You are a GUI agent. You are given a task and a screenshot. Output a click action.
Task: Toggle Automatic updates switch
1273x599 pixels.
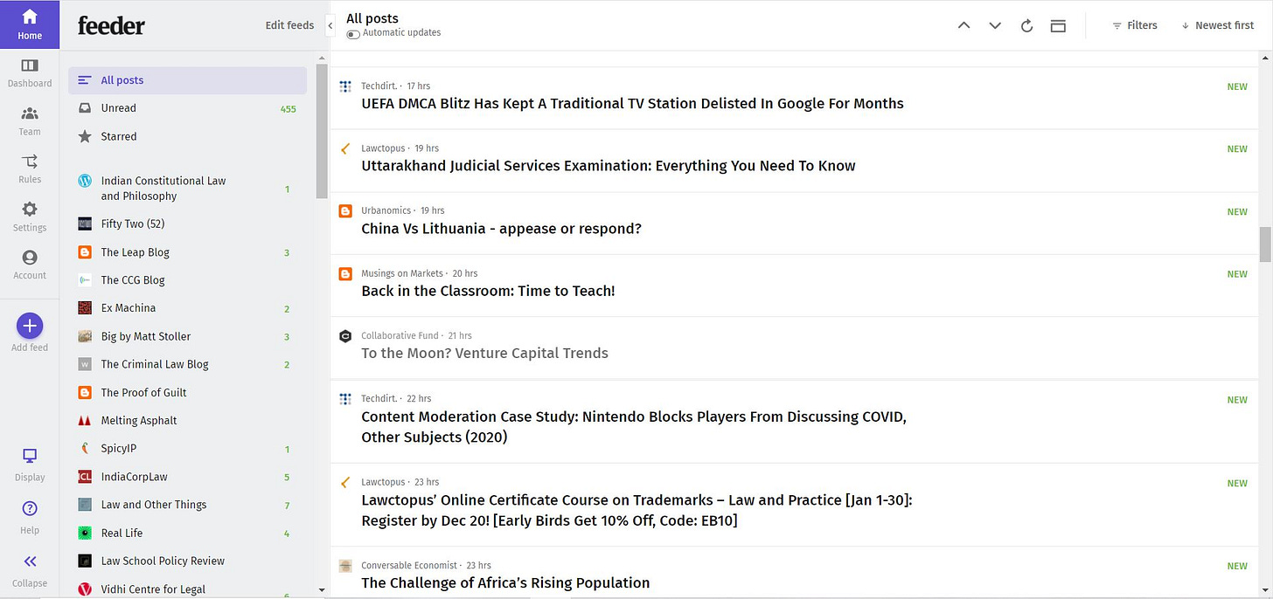[x=353, y=34]
